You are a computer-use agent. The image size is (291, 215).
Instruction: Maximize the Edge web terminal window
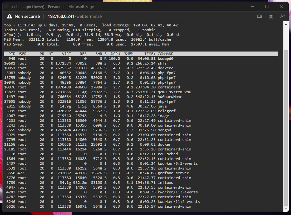(267, 6)
